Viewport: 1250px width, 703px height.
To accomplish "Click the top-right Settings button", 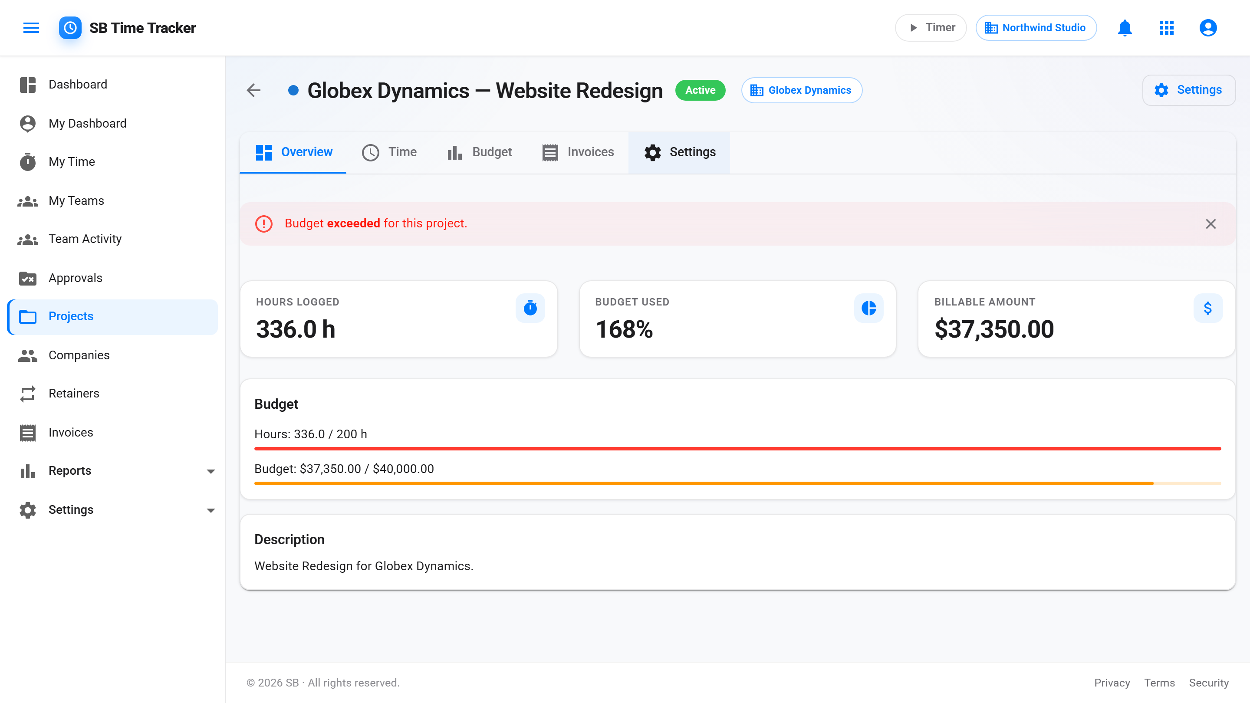I will [1188, 90].
